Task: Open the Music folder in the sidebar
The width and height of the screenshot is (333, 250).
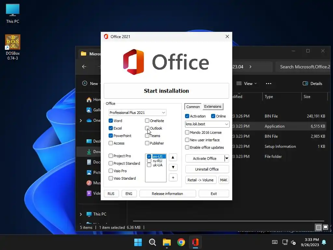Action: coord(94,183)
